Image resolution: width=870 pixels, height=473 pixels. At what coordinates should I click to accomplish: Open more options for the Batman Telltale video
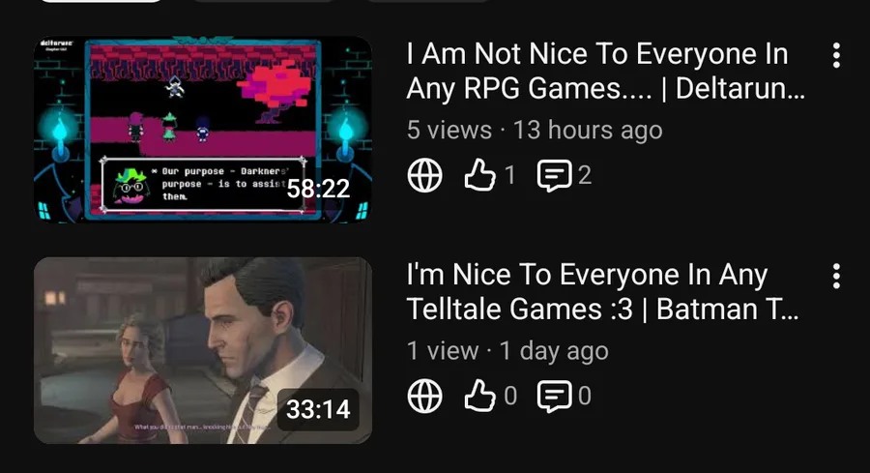[x=836, y=277]
